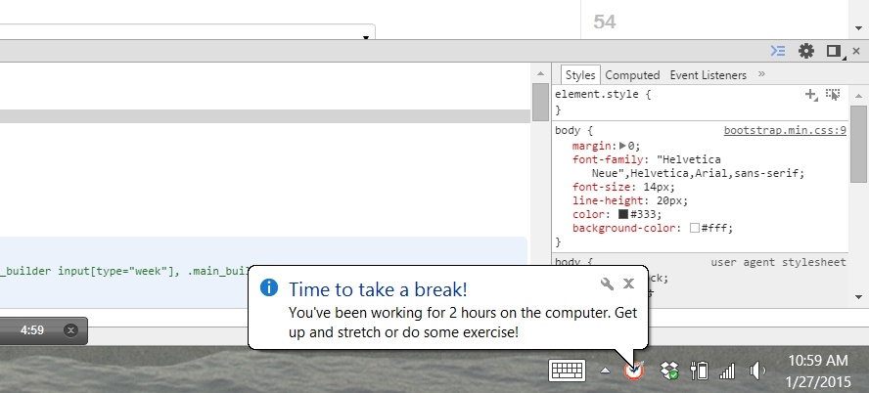The height and width of the screenshot is (393, 869).
Task: Switch to the Computed tab
Action: coord(632,75)
